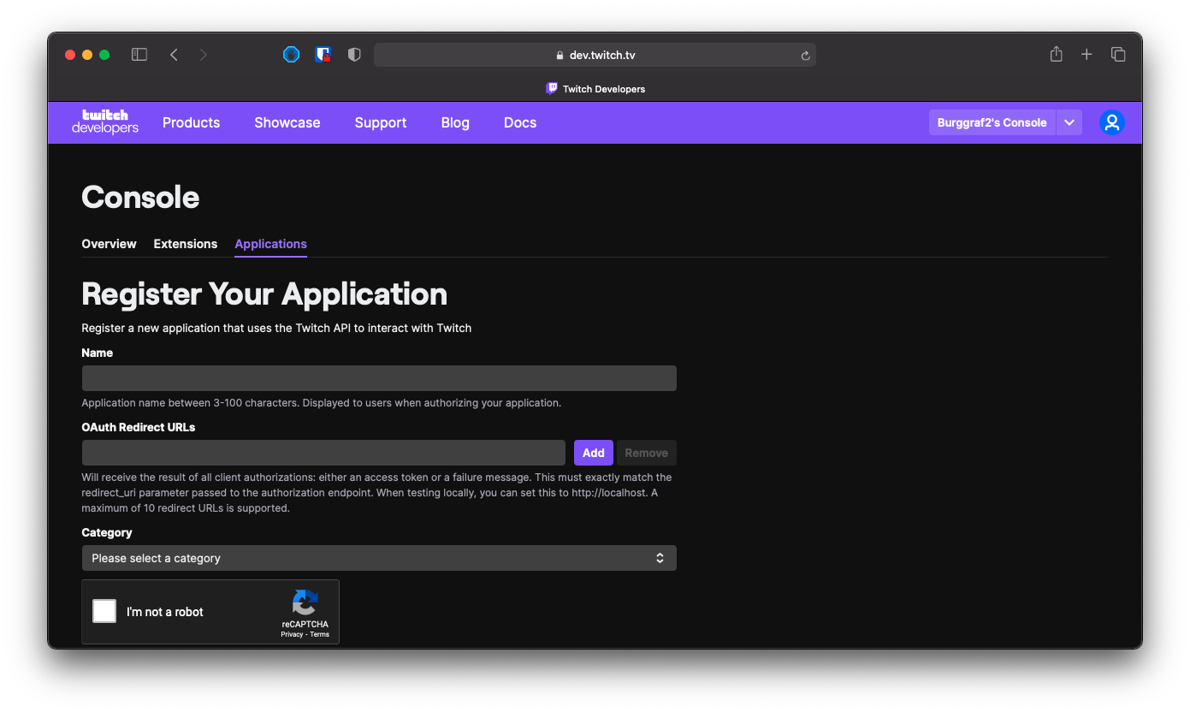1190x712 pixels.
Task: Expand the Burggraf2's Console chevron menu
Action: click(x=1069, y=122)
